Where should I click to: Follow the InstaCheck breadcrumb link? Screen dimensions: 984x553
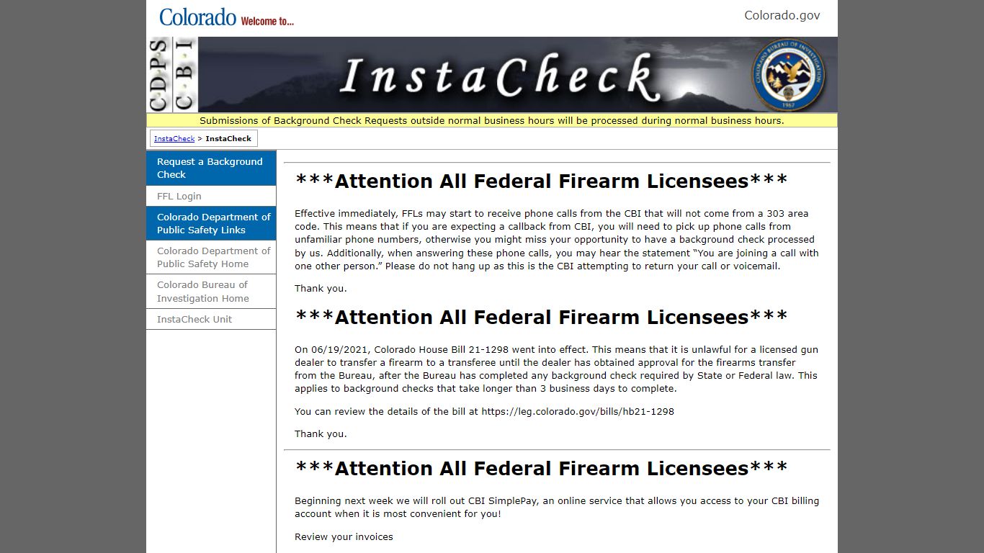pyautogui.click(x=174, y=138)
